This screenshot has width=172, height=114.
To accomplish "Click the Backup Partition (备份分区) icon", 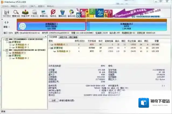I will pyautogui.click(x=71, y=13).
